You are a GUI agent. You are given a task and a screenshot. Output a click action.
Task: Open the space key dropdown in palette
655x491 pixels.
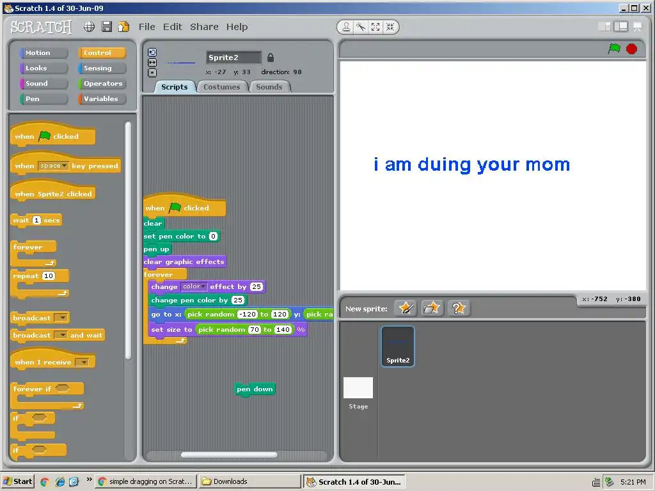point(54,166)
